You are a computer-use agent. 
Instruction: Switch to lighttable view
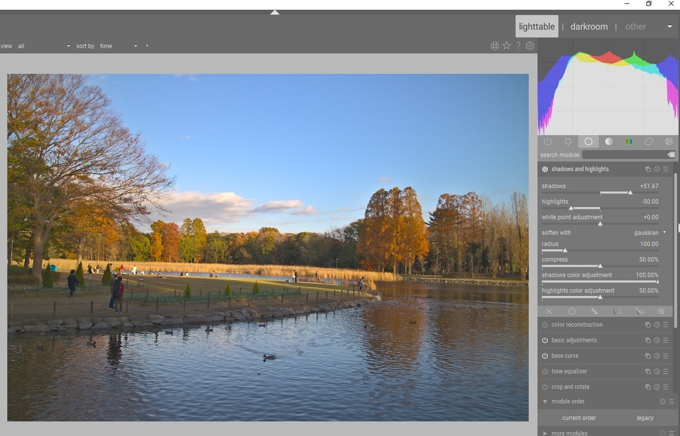pos(537,27)
